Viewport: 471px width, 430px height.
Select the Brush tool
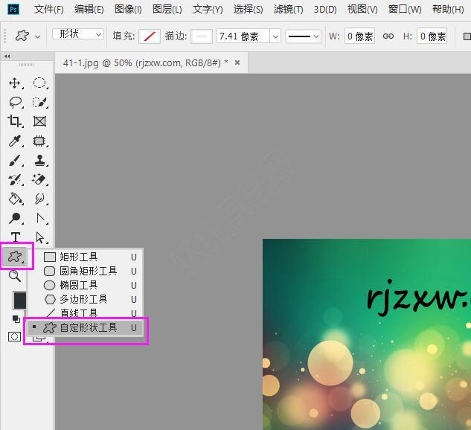coord(15,161)
